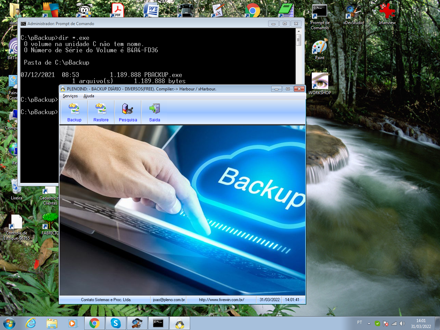The image size is (440, 330).
Task: Open the Restore tool
Action: click(101, 112)
